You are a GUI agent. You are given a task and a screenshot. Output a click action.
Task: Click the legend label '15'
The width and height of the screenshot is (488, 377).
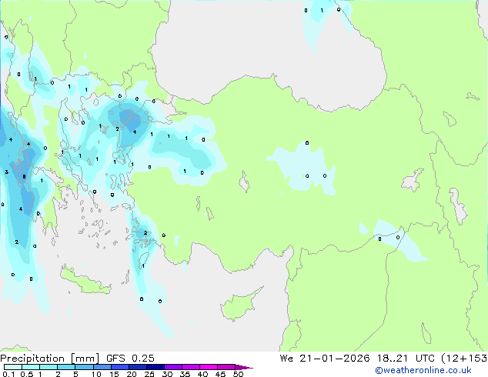point(114,374)
